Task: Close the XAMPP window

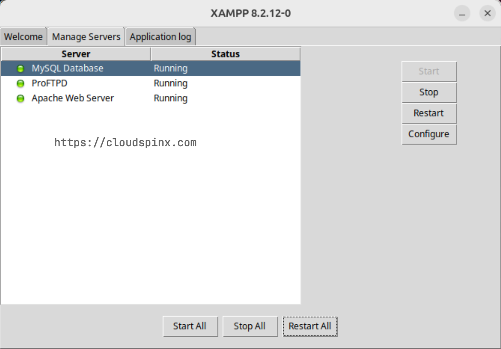Action: pos(487,14)
